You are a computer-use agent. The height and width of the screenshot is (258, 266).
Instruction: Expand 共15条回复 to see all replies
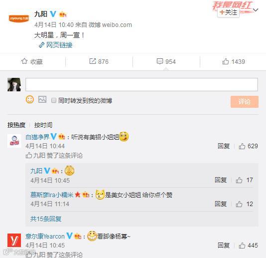(x=46, y=219)
